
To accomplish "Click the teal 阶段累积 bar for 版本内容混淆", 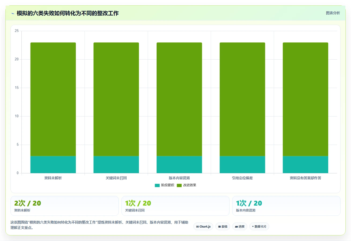I will 179,165.
